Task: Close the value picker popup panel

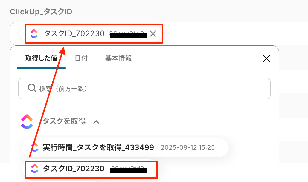Action: coord(266,58)
